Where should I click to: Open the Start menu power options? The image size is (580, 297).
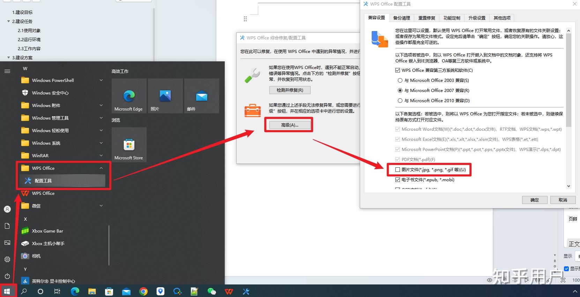(7, 276)
